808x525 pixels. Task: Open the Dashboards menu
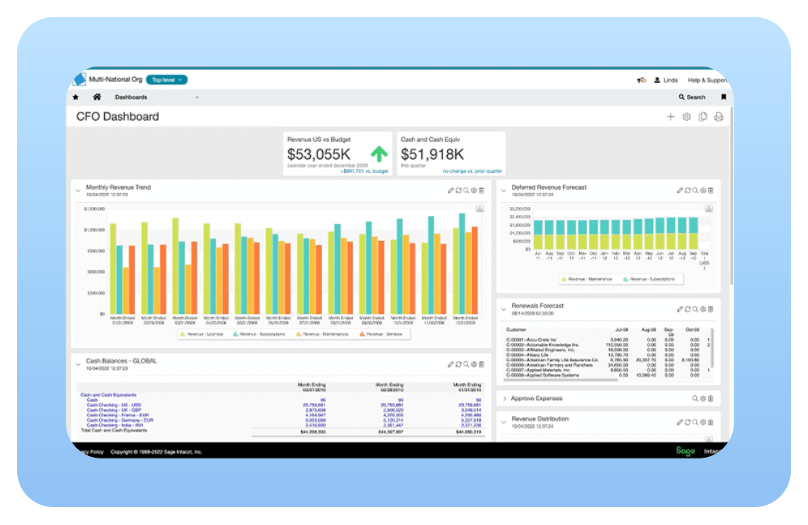coord(131,97)
